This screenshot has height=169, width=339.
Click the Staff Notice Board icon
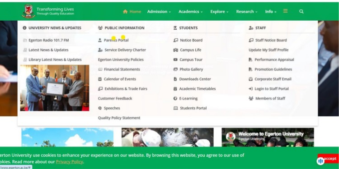click(x=251, y=40)
